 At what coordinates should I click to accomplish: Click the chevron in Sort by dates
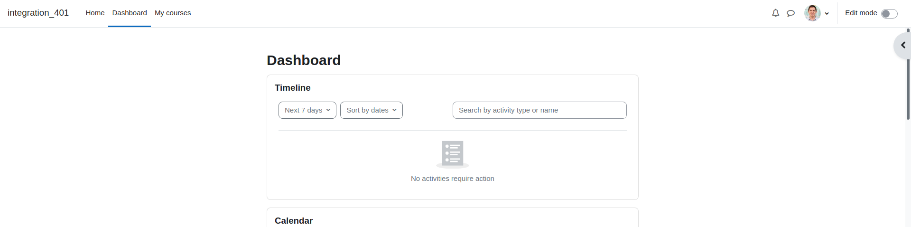[x=394, y=110]
